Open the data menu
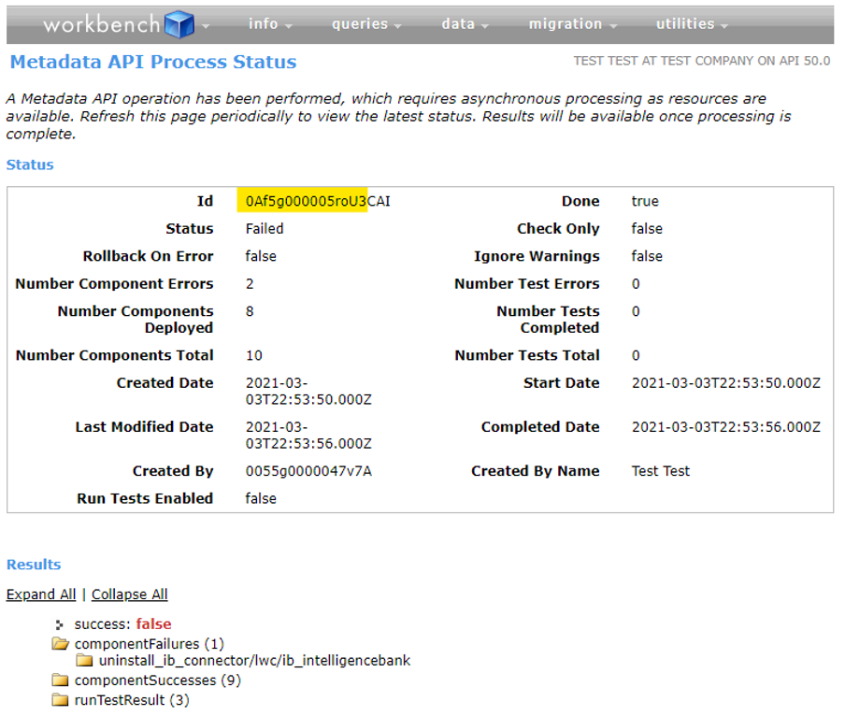Screen dimensions: 845x716 (x=465, y=24)
